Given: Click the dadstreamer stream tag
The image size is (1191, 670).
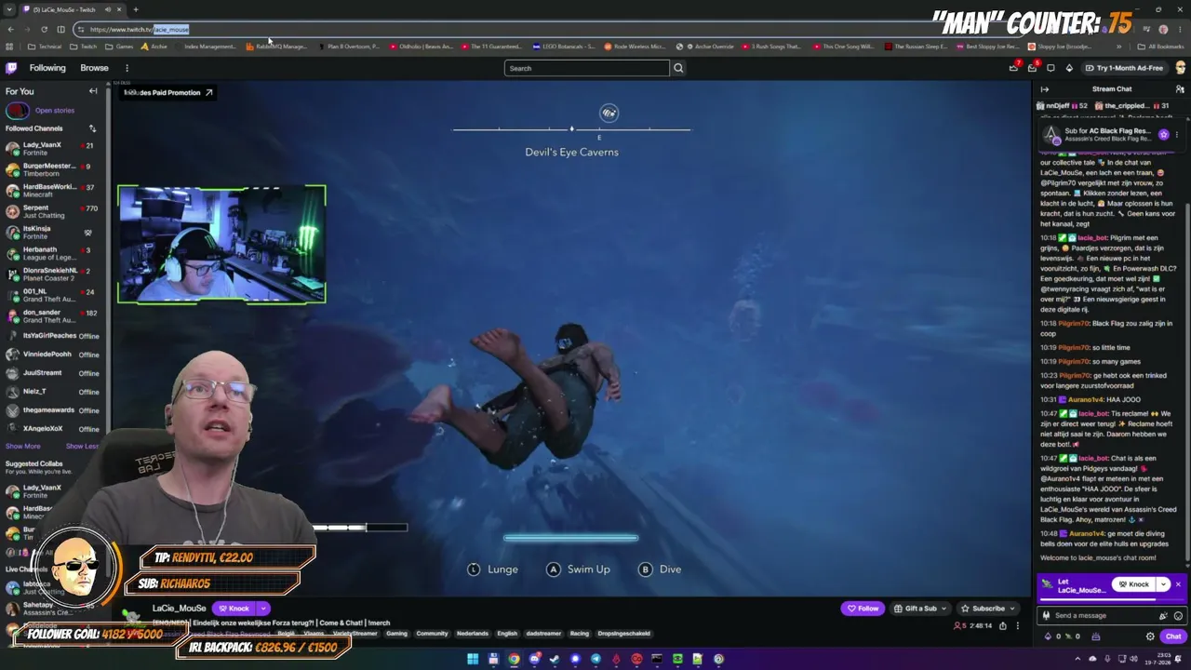Looking at the screenshot, I should pos(543,634).
